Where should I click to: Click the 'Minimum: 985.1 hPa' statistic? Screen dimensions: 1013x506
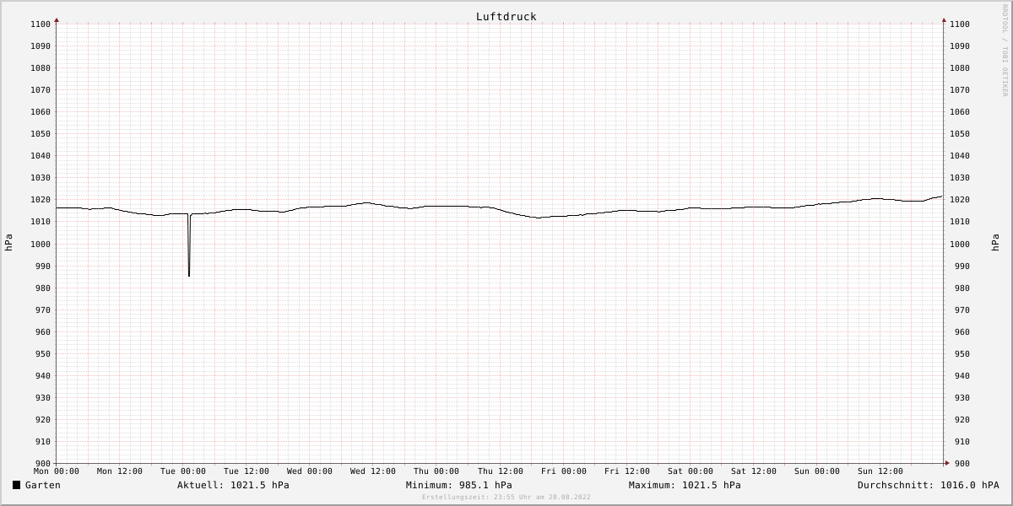point(458,485)
